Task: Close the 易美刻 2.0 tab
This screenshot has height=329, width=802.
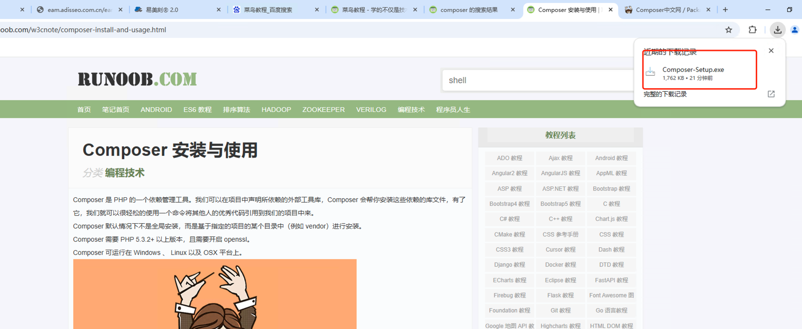Action: (219, 9)
